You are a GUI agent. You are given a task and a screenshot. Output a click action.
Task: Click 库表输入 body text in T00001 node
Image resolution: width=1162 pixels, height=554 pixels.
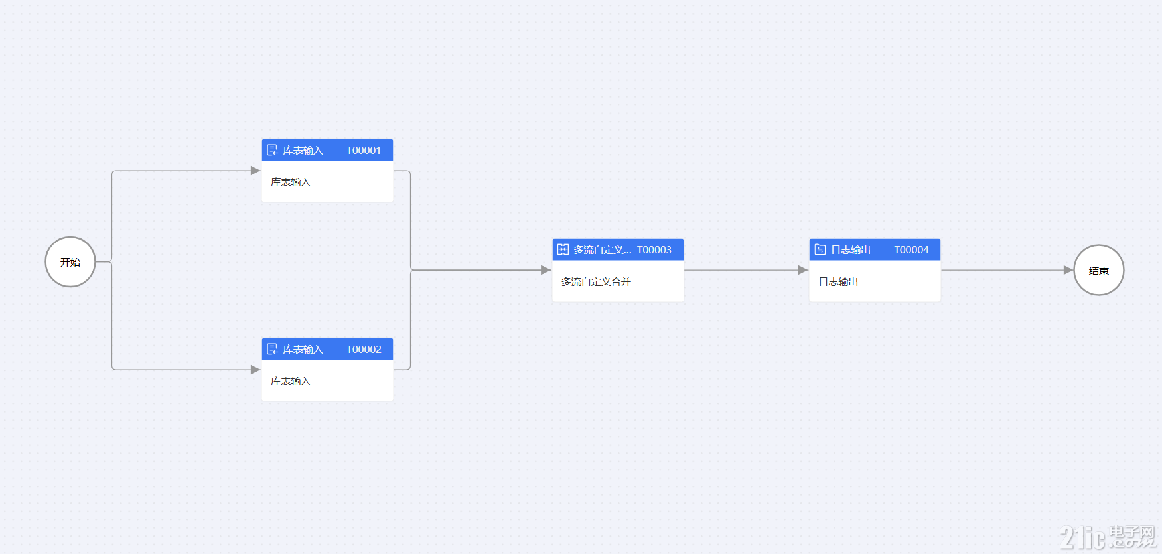click(291, 182)
